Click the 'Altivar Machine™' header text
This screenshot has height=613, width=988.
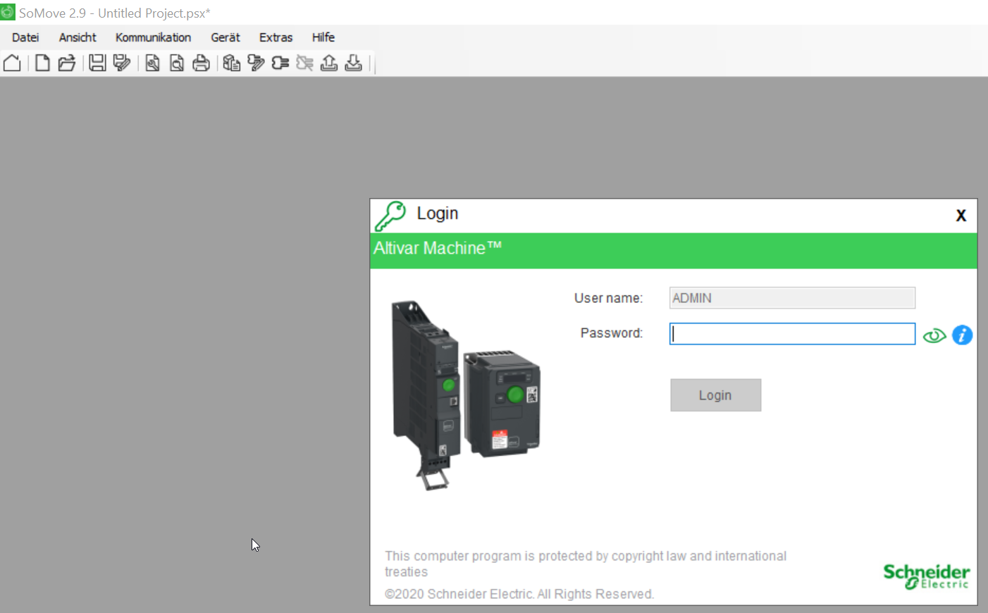438,248
